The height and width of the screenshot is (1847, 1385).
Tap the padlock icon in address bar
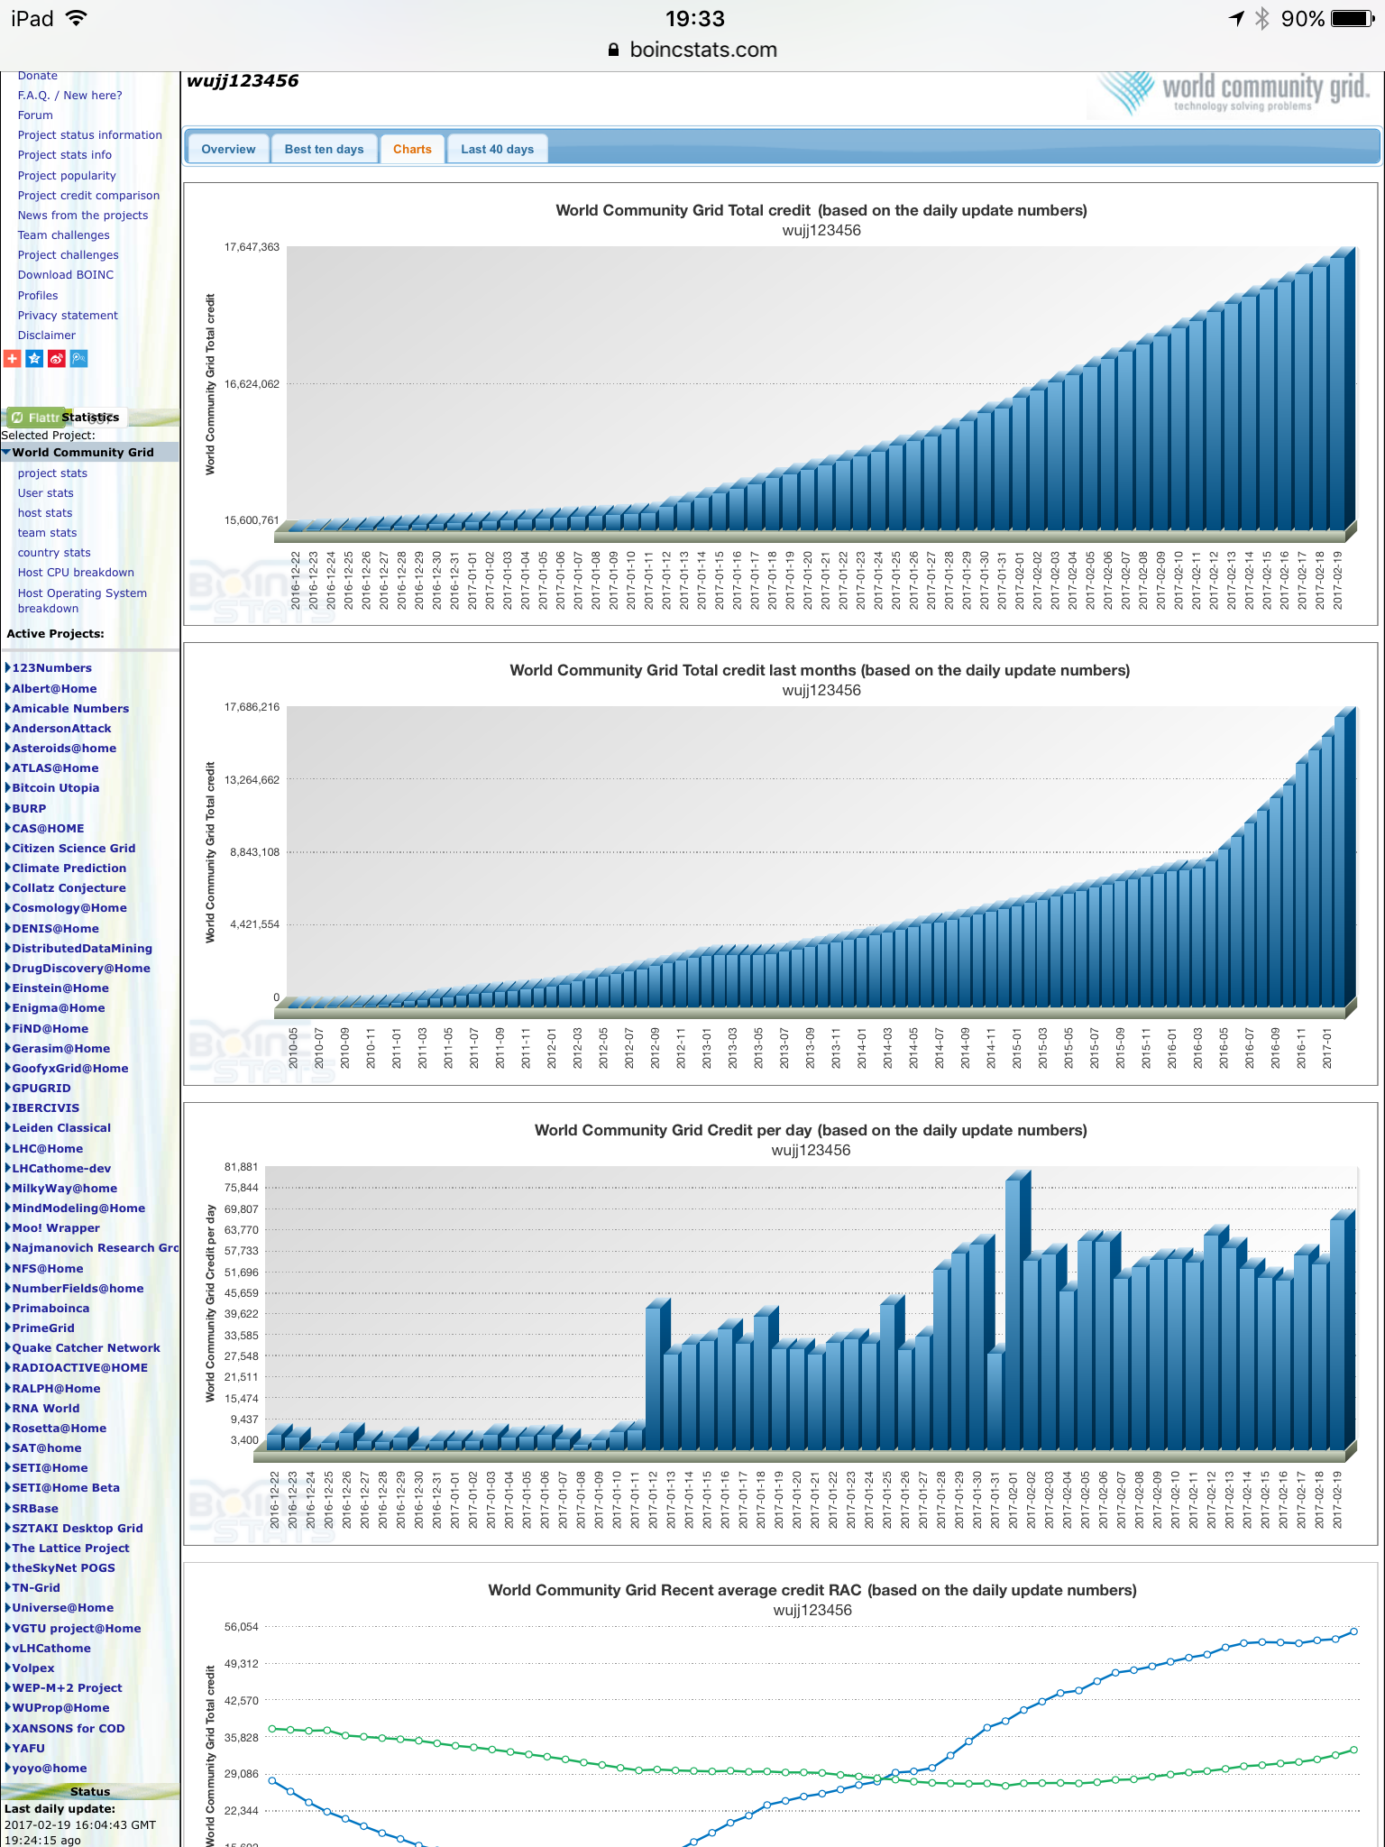click(613, 51)
